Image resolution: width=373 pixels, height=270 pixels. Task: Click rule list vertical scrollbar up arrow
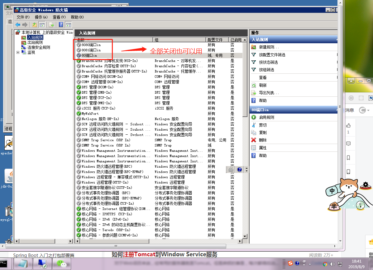[x=245, y=40]
